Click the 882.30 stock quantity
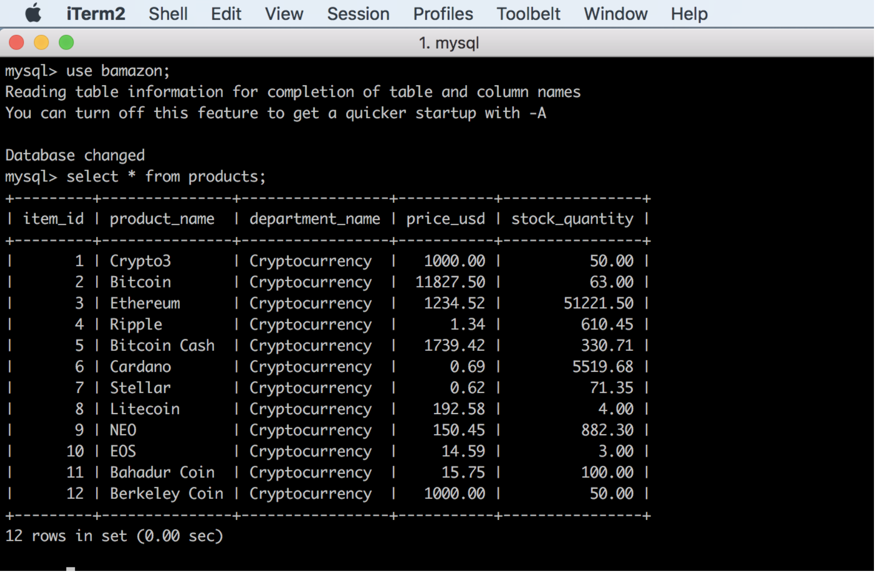This screenshot has width=876, height=575. coord(607,430)
